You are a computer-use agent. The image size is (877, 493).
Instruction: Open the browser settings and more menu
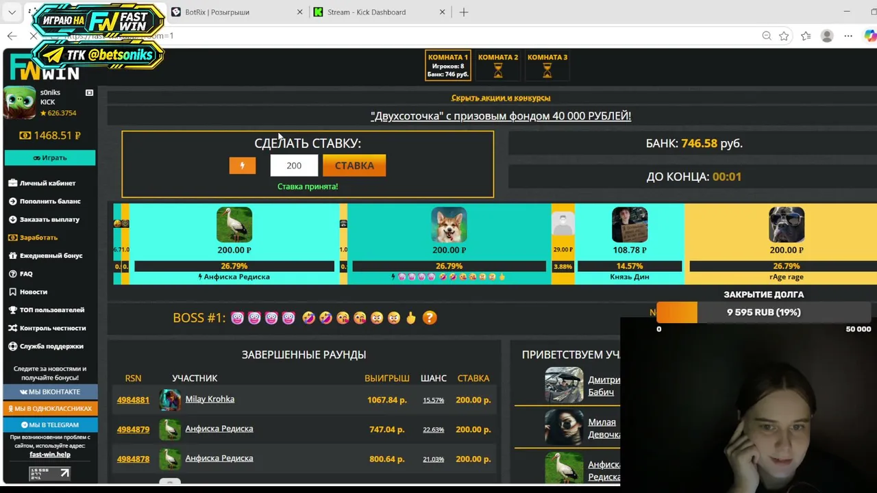tap(848, 36)
